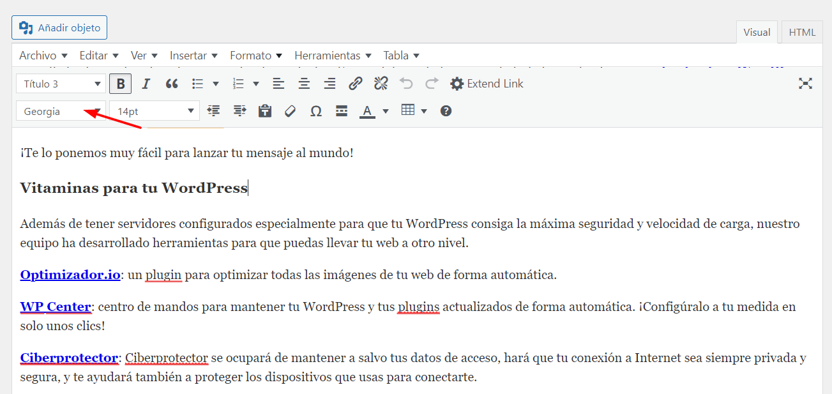The height and width of the screenshot is (394, 832).
Task: Open numbered list style dropdown arrow
Action: (256, 84)
